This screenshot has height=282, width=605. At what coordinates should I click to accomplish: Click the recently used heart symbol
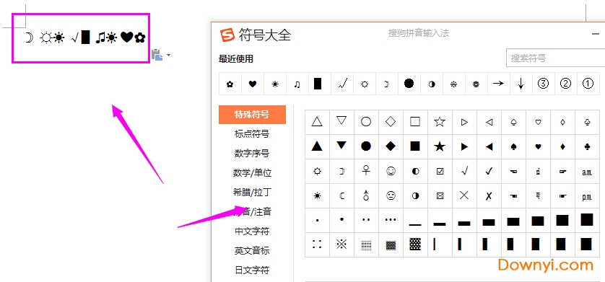coord(253,84)
